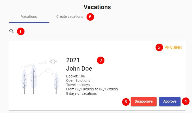This screenshot has width=192, height=113.
Task: Click the red circle marker numbered 1
Action: (x=21, y=31)
